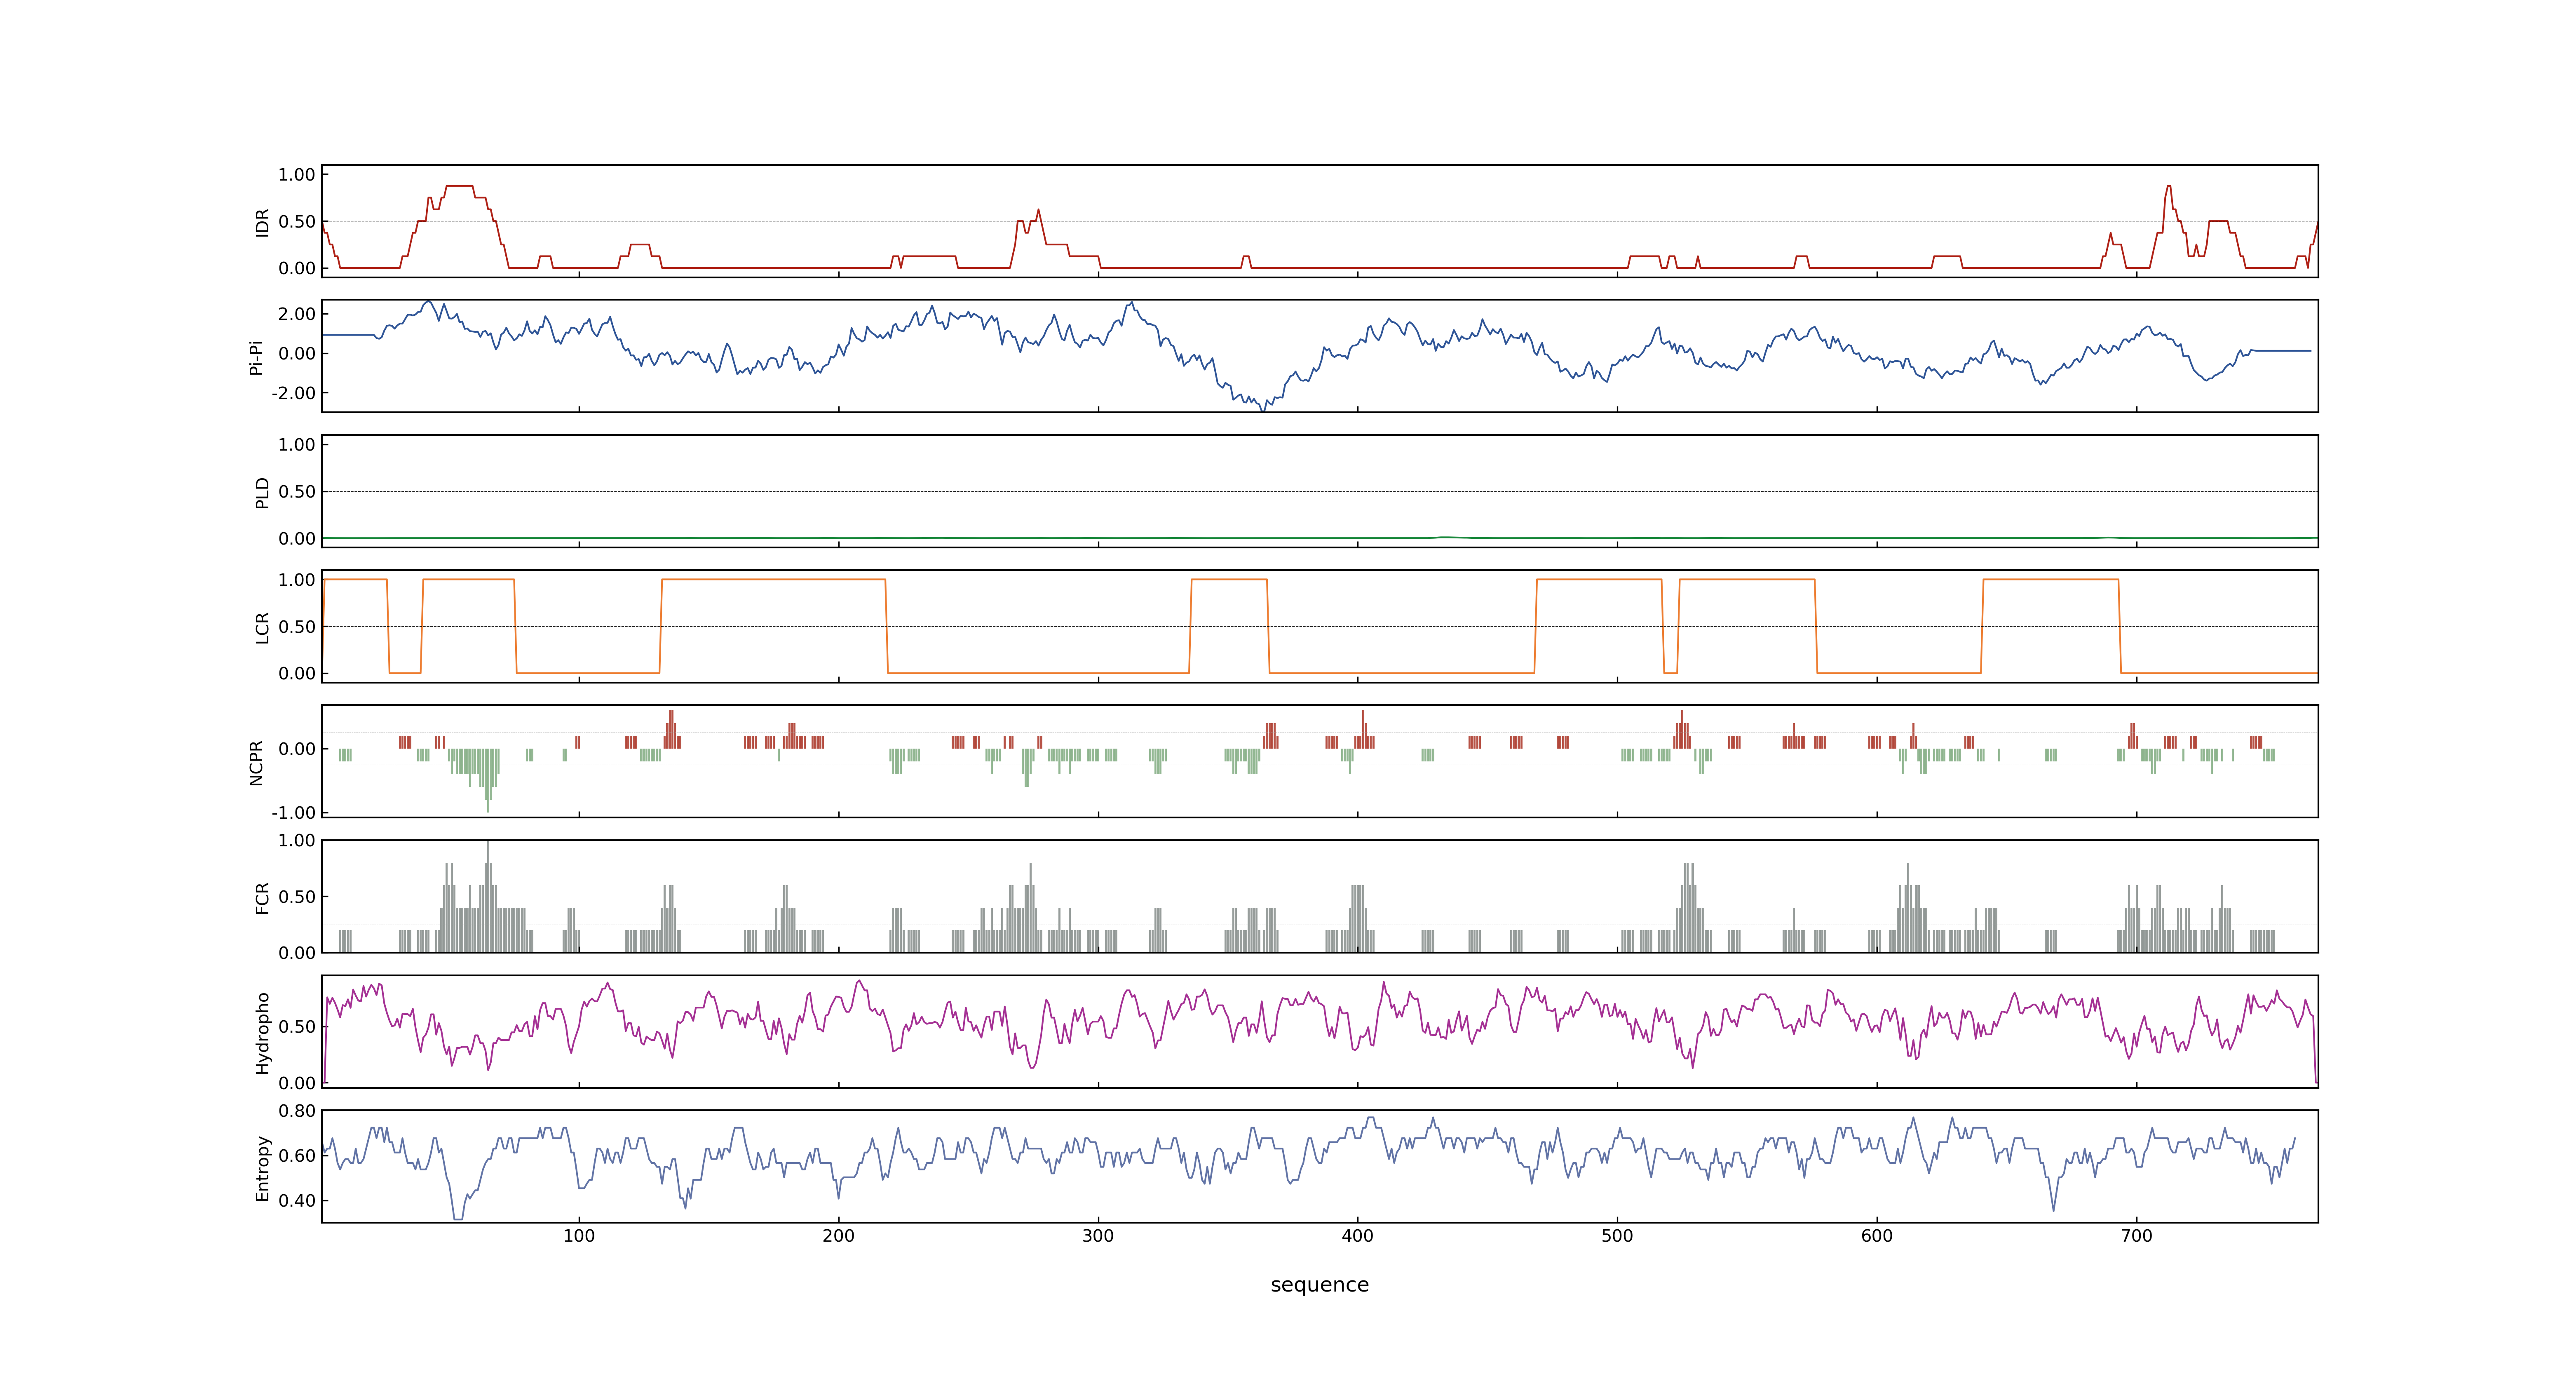Click the Pi-Pi y-axis label
The image size is (2576, 1374).
click(x=256, y=357)
